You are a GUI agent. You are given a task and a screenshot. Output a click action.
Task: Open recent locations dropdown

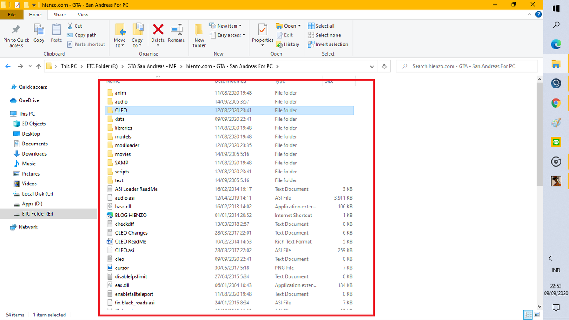tap(30, 66)
